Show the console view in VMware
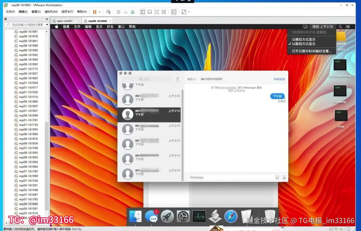 174,12
